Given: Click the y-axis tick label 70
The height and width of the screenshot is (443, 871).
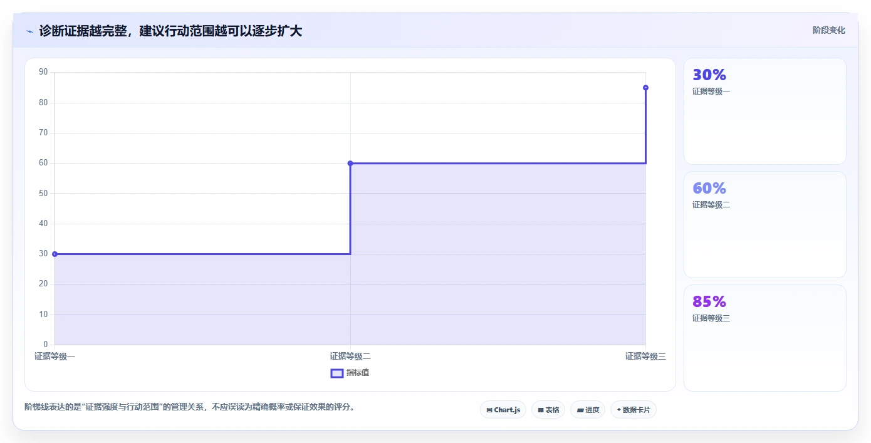Looking at the screenshot, I should tap(43, 133).
